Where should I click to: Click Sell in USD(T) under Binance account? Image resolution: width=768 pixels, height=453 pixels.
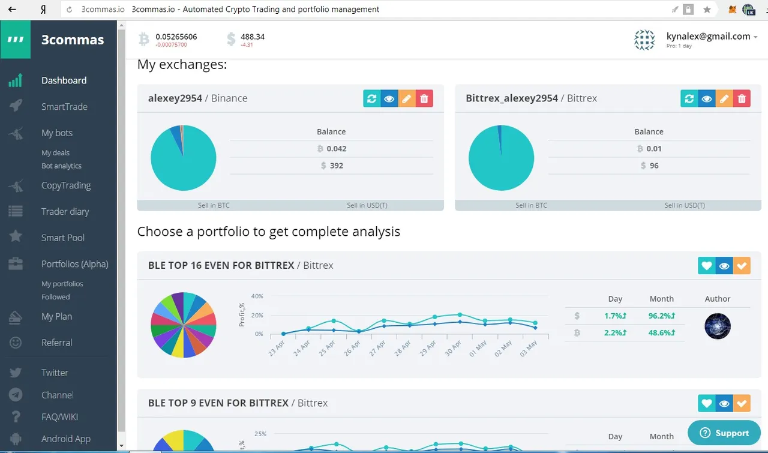point(367,205)
